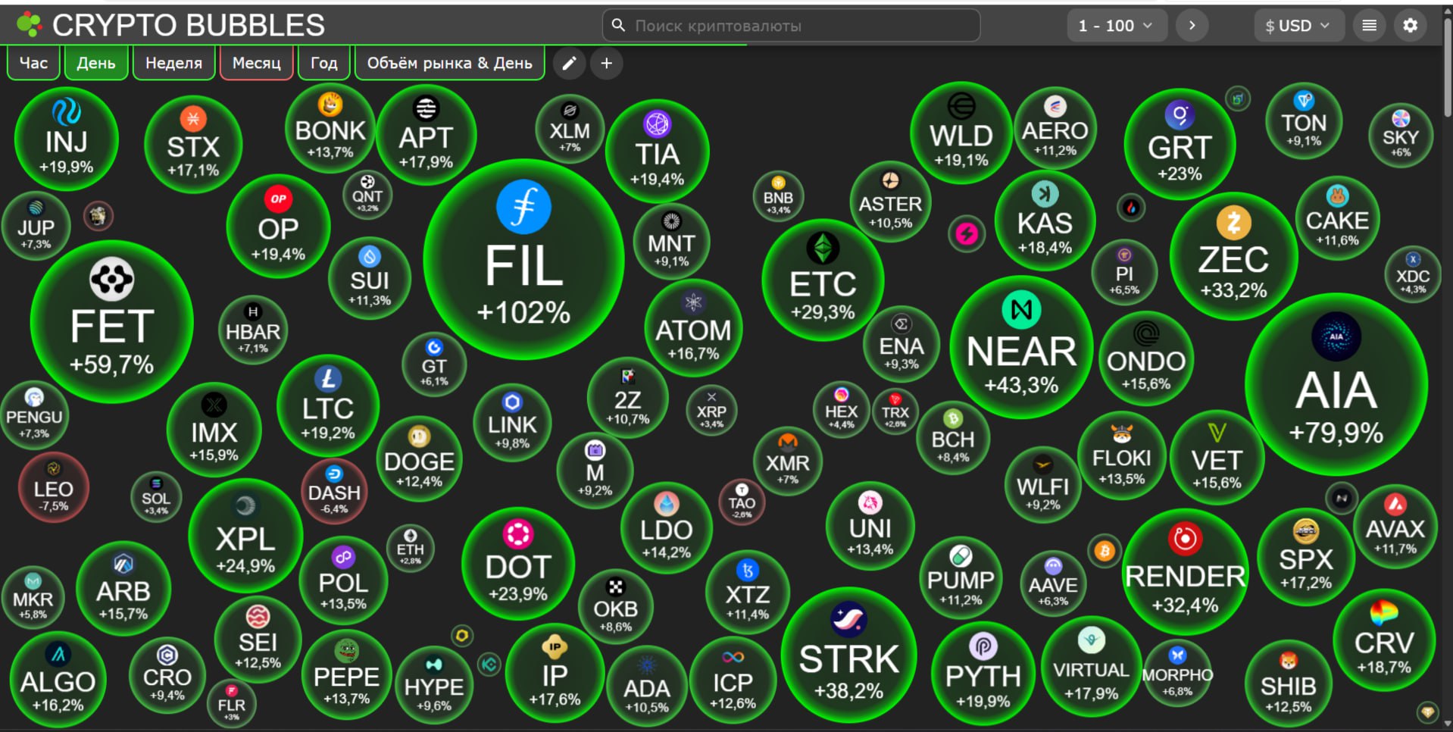The height and width of the screenshot is (732, 1453).
Task: Switch to the День tab
Action: point(96,63)
